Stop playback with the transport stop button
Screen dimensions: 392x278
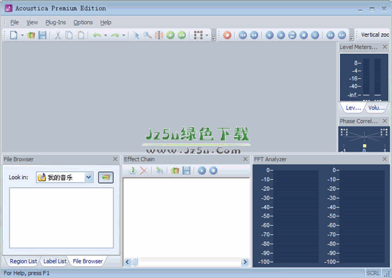coord(304,35)
